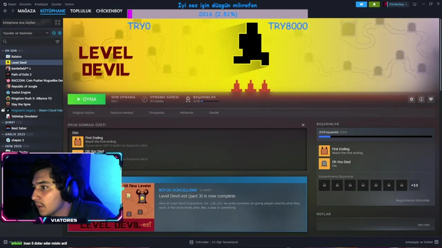Select Kingdom Rush 5: Alliance TD
The height and width of the screenshot is (248, 442).
pyautogui.click(x=31, y=99)
